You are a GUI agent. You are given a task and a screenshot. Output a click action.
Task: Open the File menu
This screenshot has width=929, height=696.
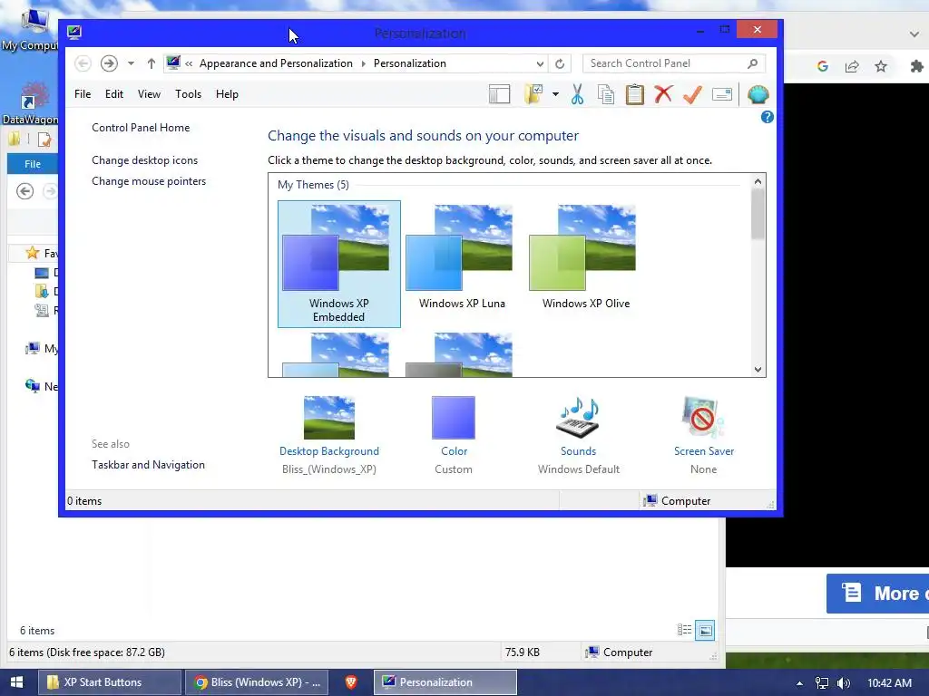tap(83, 94)
